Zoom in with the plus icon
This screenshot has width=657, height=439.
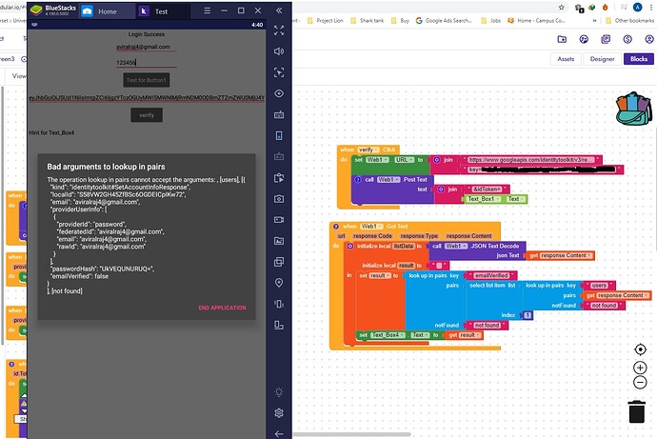click(640, 368)
